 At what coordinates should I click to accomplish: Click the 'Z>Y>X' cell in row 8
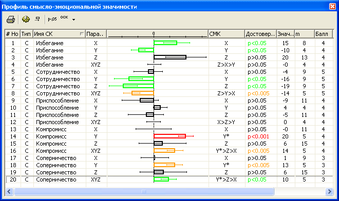pyautogui.click(x=226, y=93)
